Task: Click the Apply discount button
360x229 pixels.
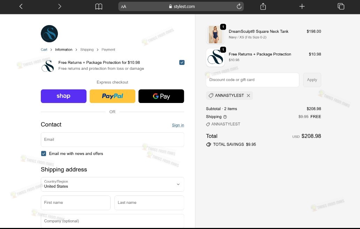Action: [x=312, y=80]
